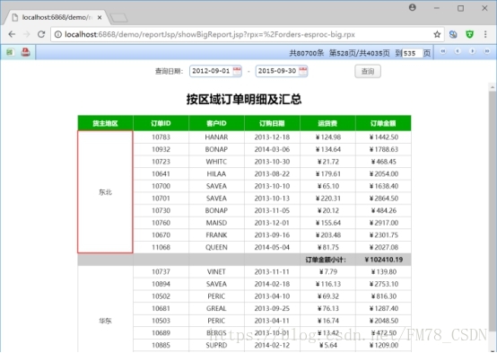The width and height of the screenshot is (497, 353).
Task: Click the 订单金额 column header
Action: [384, 123]
